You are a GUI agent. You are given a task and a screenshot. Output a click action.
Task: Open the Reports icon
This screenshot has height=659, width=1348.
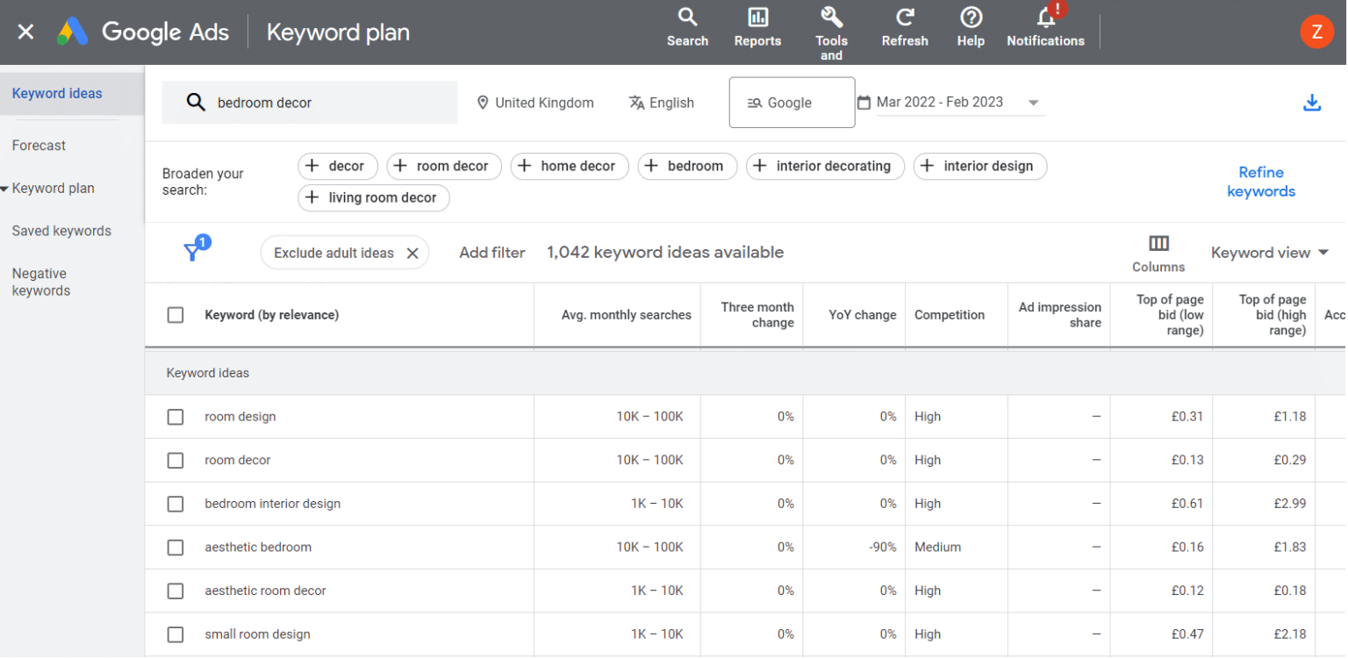tap(757, 27)
